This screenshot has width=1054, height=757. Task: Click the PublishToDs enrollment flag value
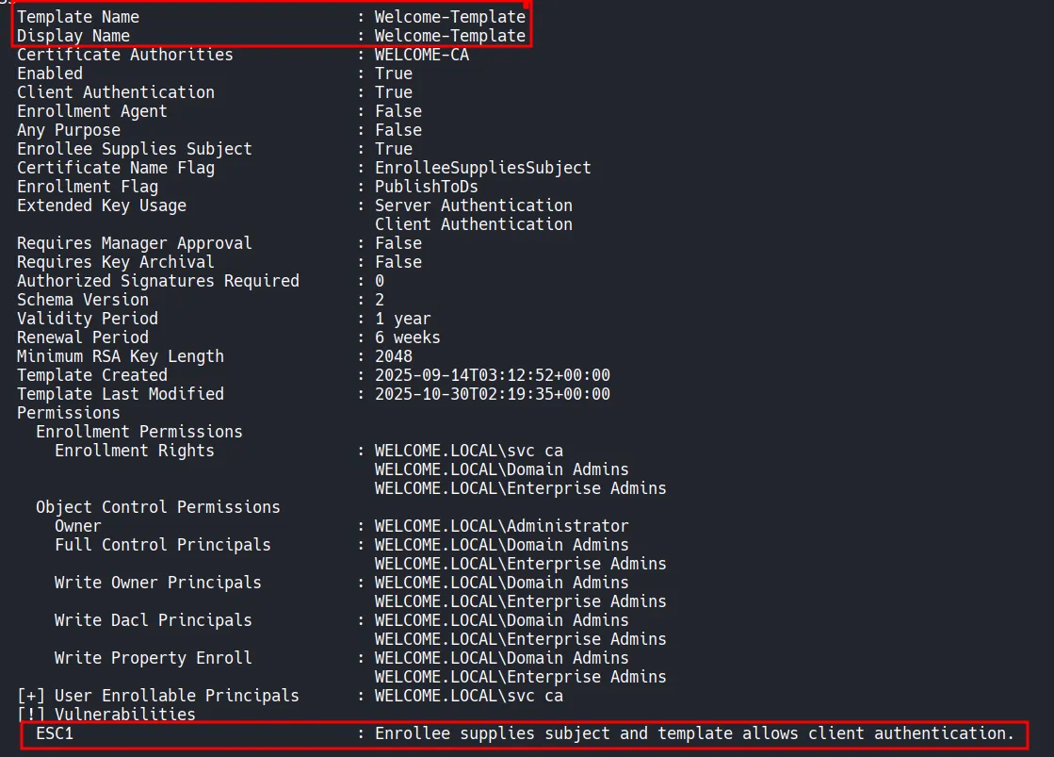[x=426, y=187]
